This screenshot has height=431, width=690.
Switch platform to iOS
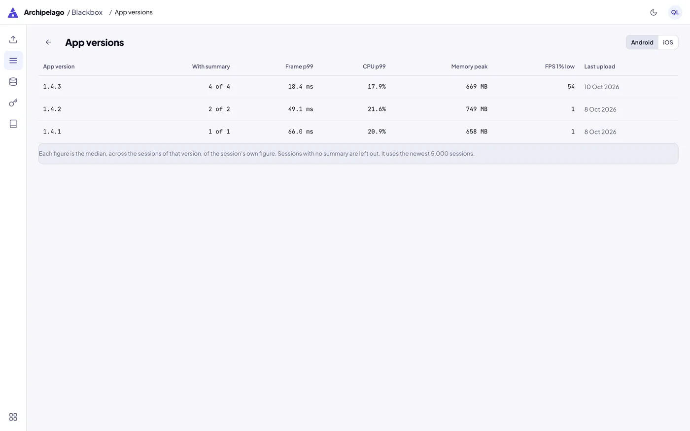pyautogui.click(x=668, y=42)
